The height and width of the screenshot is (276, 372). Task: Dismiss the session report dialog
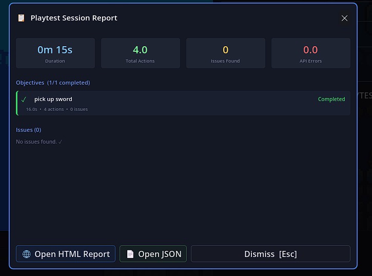(x=270, y=254)
